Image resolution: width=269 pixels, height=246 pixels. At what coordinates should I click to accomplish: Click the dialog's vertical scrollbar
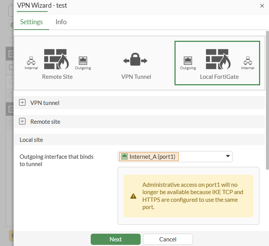coord(267,100)
